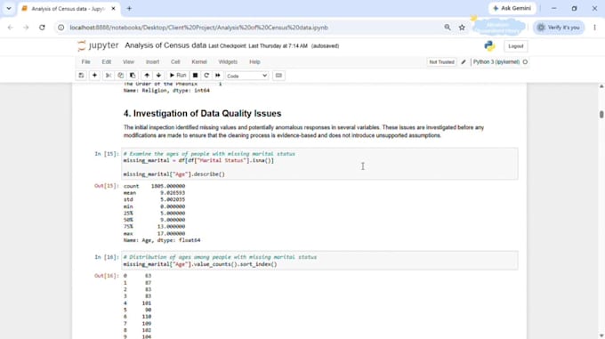Open the File menu
Screen dimensions: 605x339
pos(85,62)
